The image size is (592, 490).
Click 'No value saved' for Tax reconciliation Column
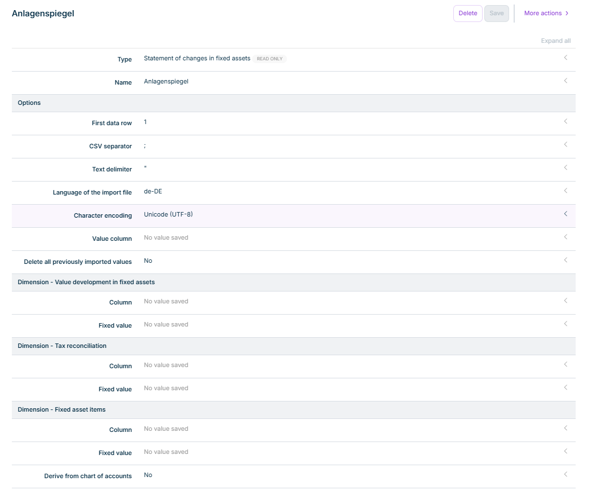(x=166, y=365)
